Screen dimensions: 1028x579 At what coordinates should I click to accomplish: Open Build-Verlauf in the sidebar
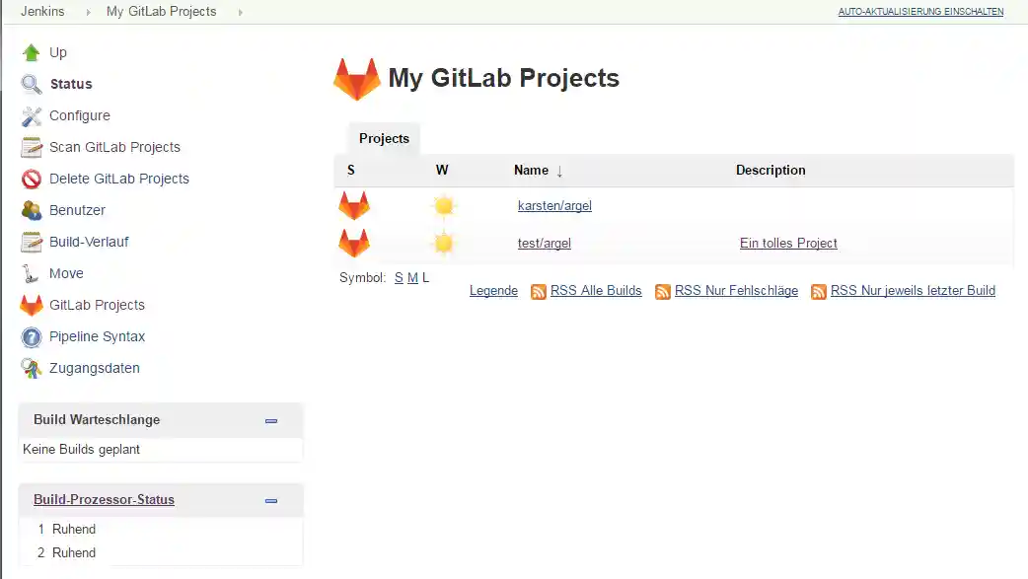click(89, 242)
